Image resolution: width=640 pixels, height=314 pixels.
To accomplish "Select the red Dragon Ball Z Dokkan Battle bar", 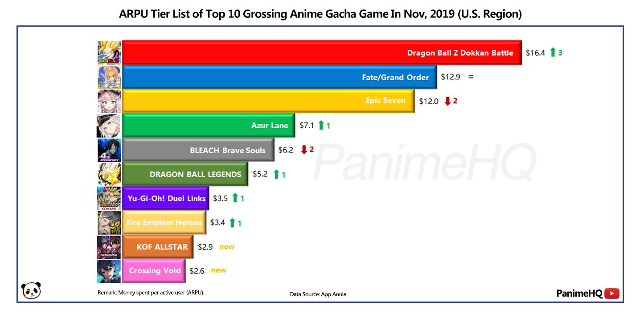I will point(322,53).
